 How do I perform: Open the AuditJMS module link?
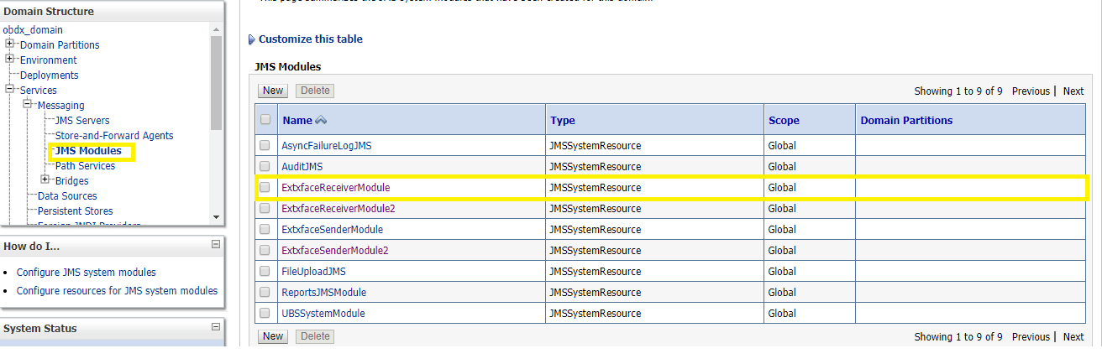coord(302,167)
